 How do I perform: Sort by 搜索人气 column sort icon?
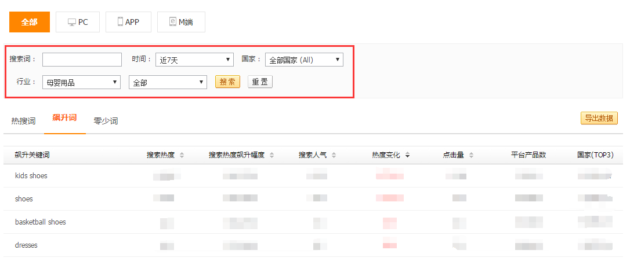[x=334, y=155]
